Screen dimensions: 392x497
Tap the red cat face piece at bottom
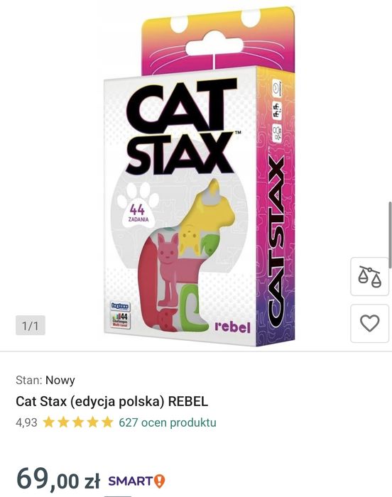(167, 320)
